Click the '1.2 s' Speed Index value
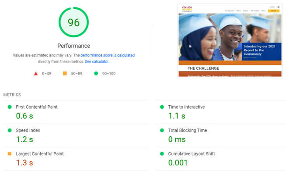 (24, 139)
